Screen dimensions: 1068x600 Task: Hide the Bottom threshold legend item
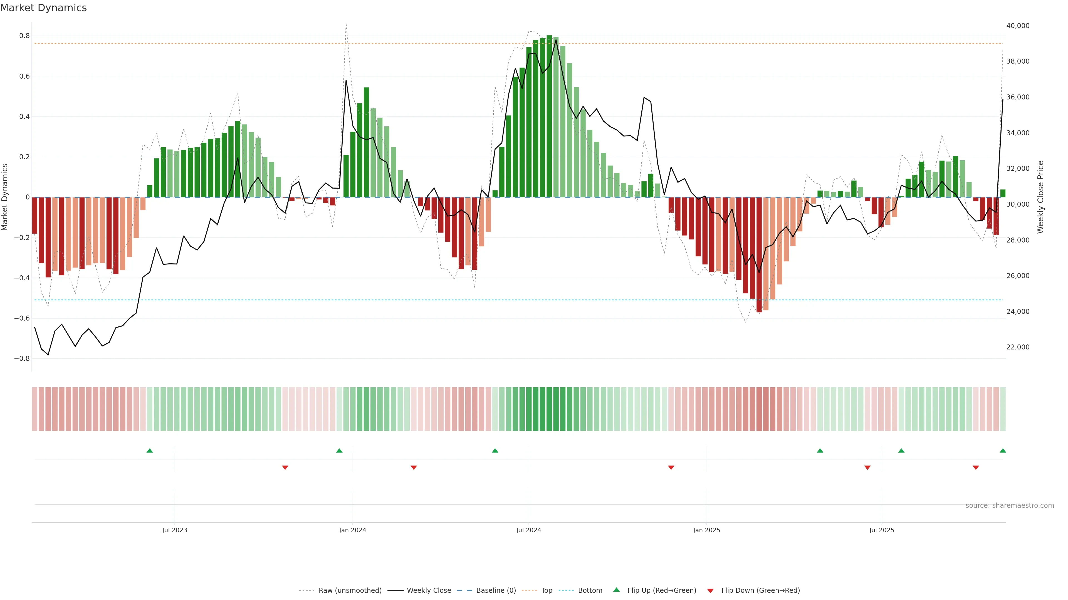590,591
